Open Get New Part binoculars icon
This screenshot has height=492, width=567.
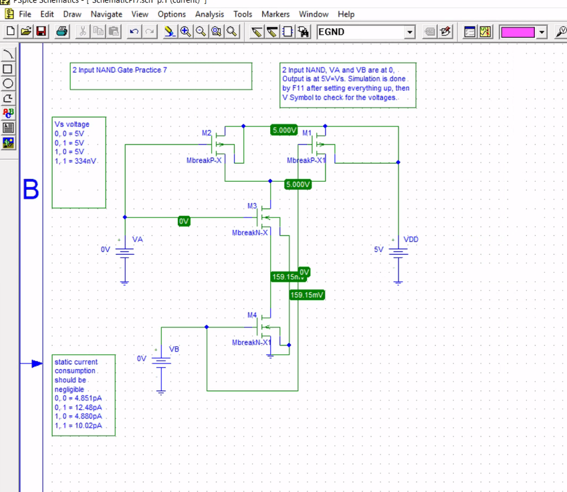tap(304, 31)
